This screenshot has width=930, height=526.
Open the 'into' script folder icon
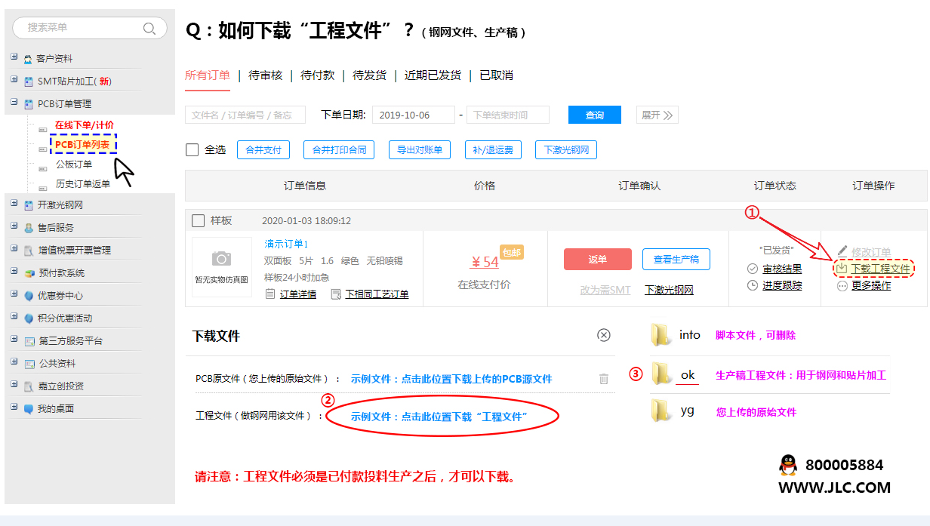[x=662, y=335]
